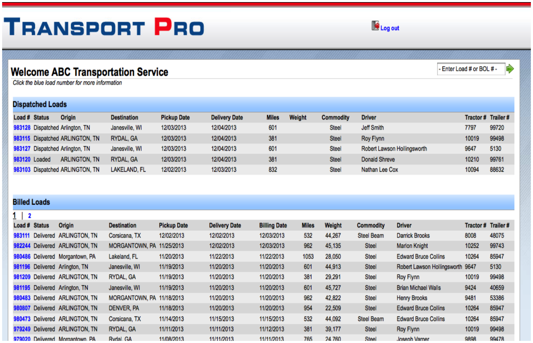Click weight value 44,267
The width and height of the screenshot is (533, 343).
point(333,236)
